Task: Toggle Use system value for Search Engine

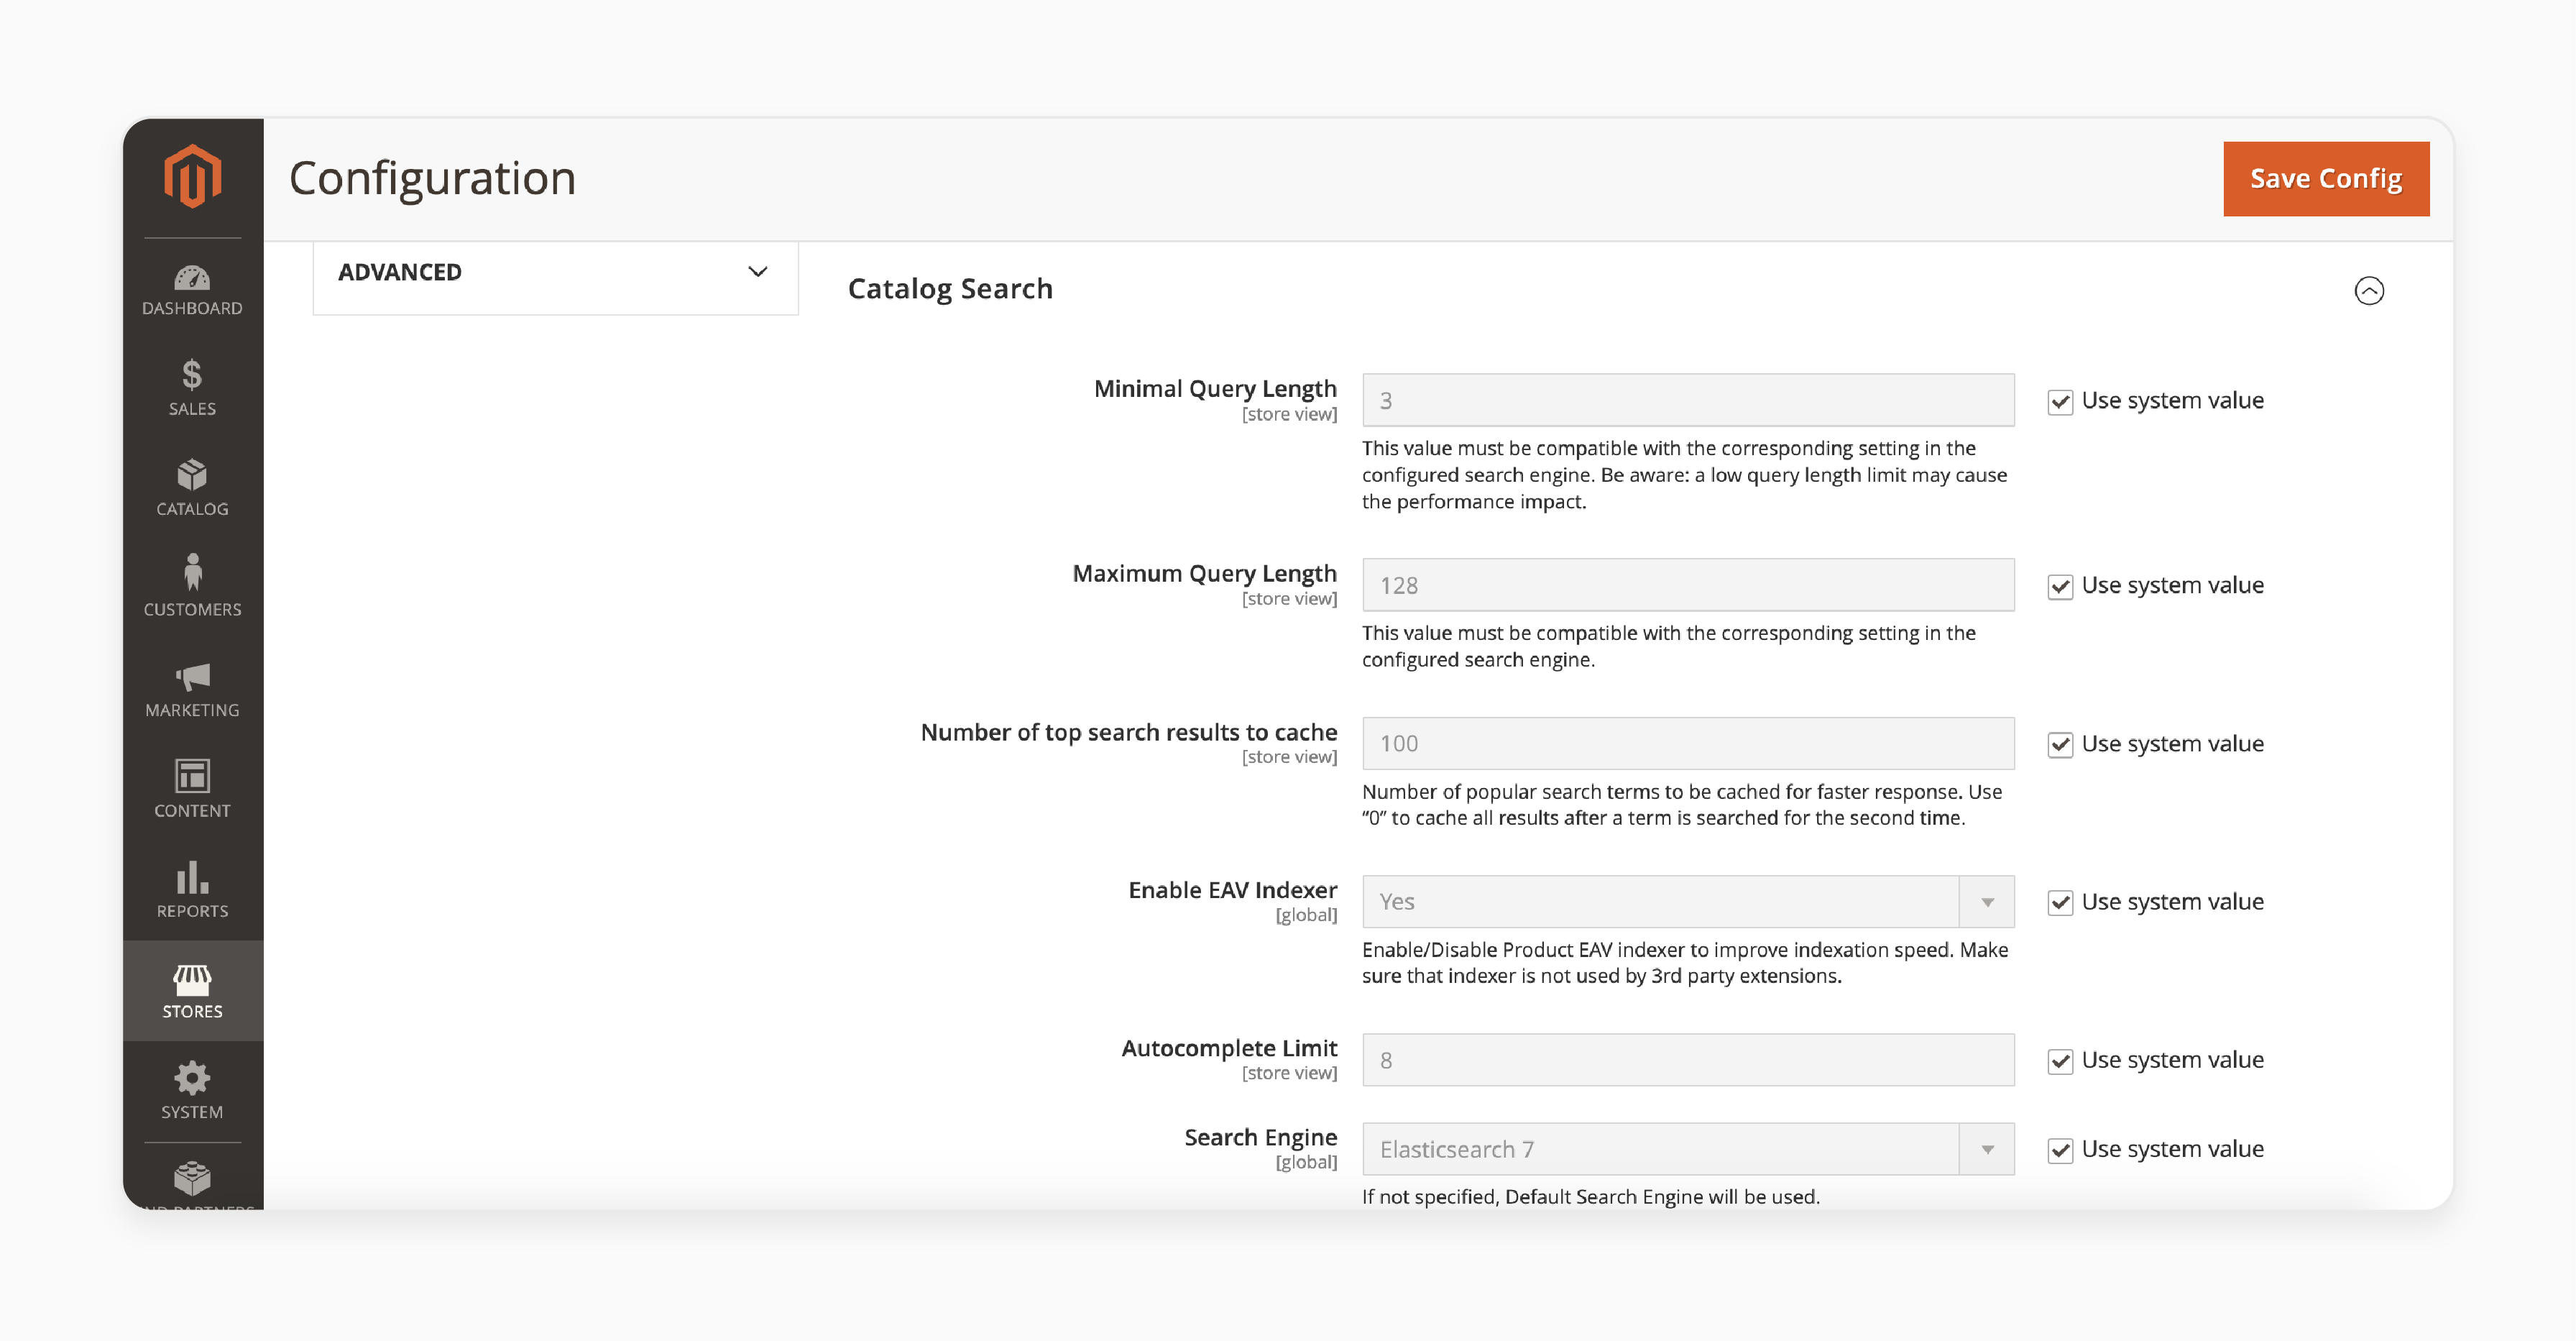Action: pyautogui.click(x=2060, y=1150)
